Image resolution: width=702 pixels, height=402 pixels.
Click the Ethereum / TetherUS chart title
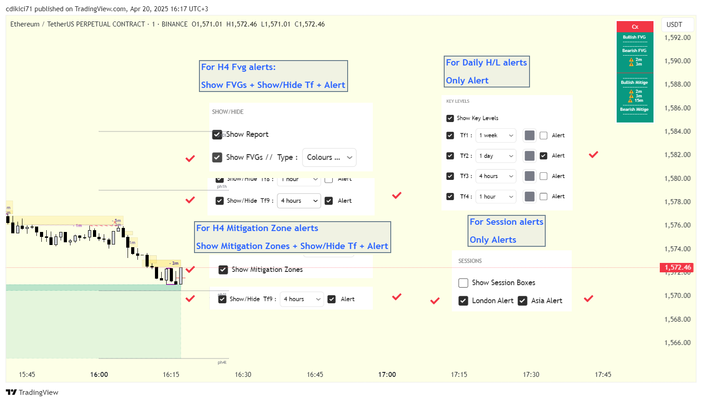78,24
